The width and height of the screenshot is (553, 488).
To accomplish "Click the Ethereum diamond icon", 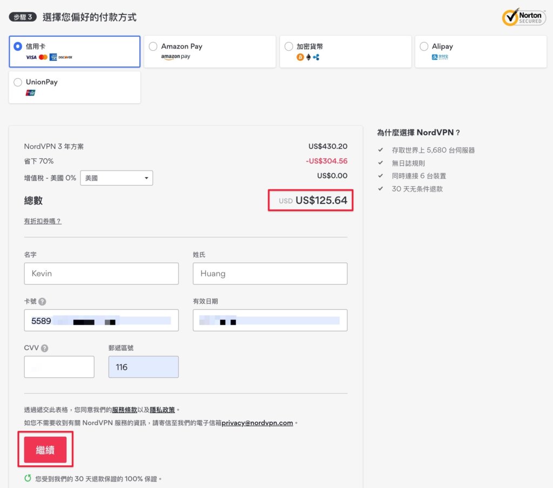I will (x=308, y=57).
